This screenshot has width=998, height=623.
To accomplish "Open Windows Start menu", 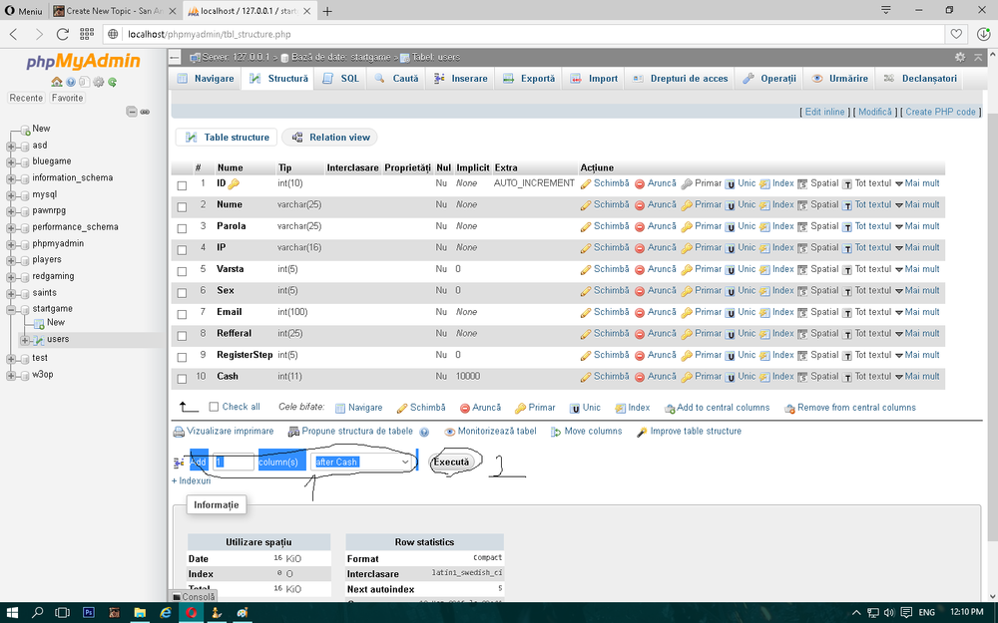I will 12,612.
